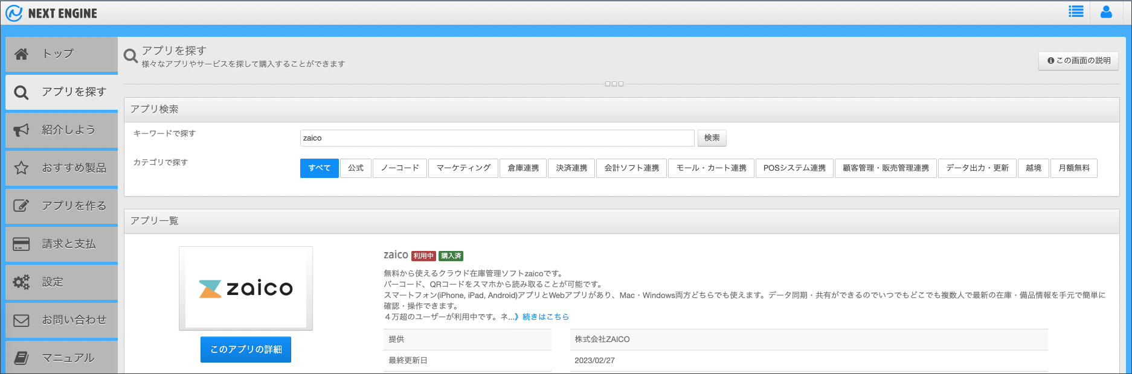Screen dimensions: 1132x374
Task: Click the 提供 label cell
Action: 468,340
